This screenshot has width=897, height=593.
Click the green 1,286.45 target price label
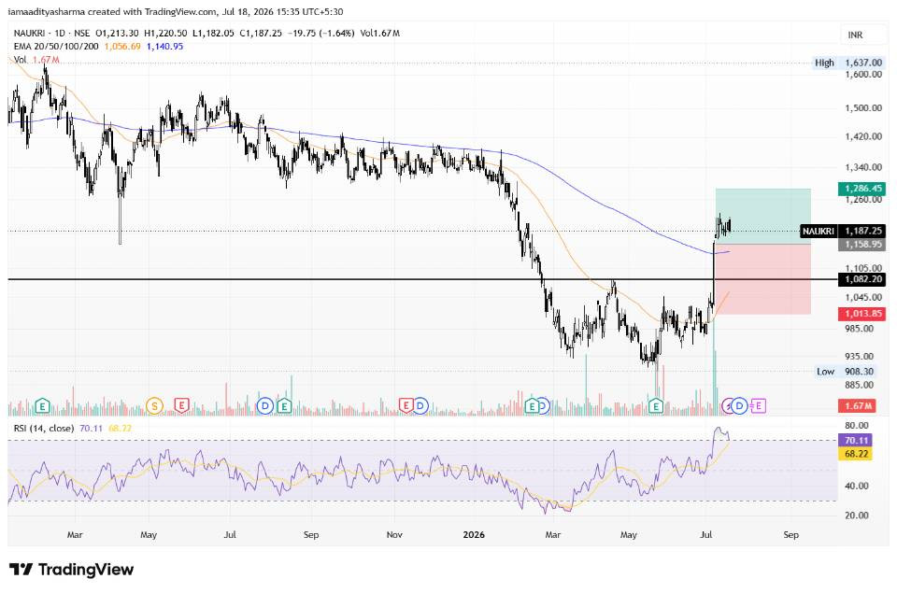(862, 188)
